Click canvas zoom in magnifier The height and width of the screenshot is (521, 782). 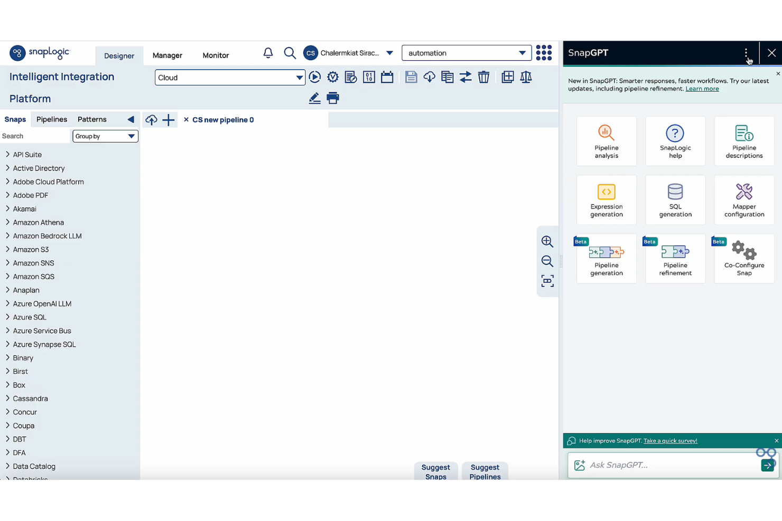point(547,241)
